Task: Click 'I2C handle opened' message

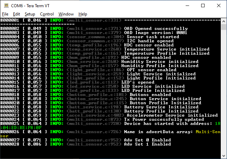Action: pyautogui.click(x=150, y=41)
